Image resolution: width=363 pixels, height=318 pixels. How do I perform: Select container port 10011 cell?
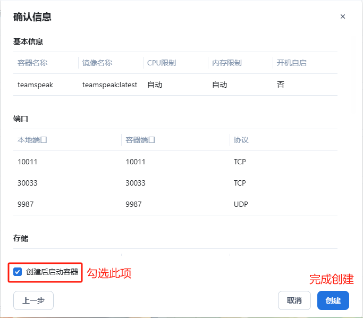tap(136, 162)
